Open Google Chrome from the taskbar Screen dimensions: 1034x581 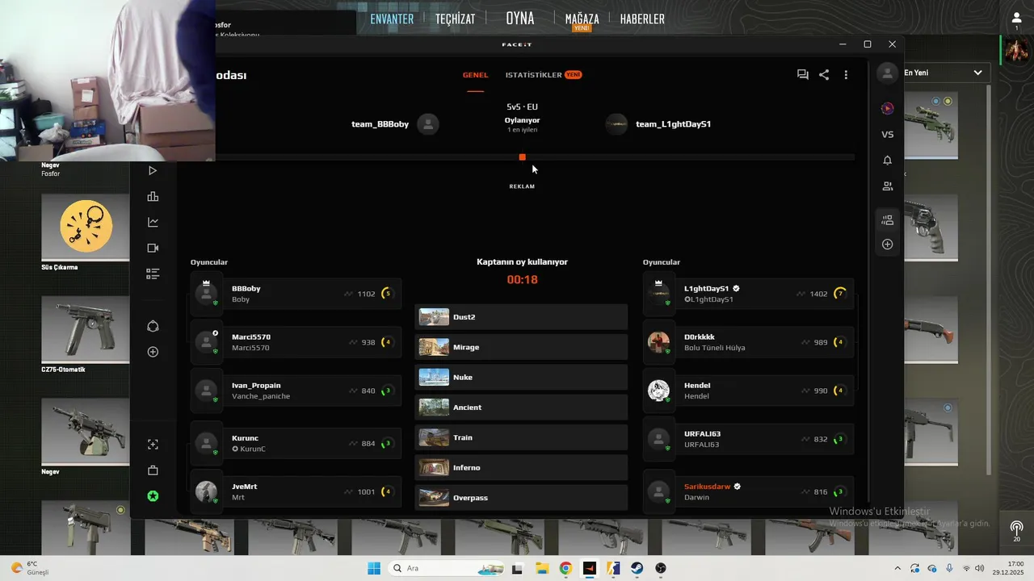tap(565, 568)
